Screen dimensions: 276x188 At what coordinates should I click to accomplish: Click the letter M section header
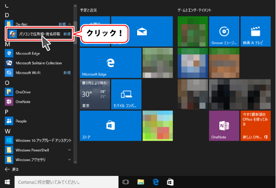(7, 44)
